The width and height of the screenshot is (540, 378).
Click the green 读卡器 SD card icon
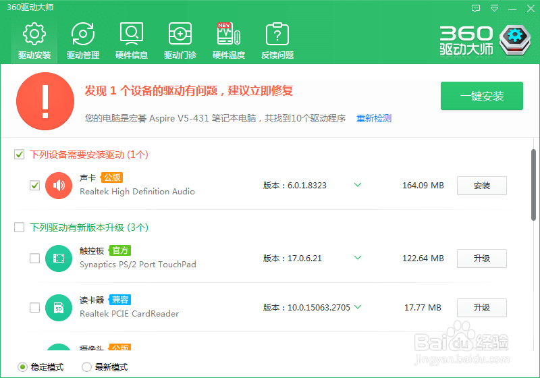point(59,308)
